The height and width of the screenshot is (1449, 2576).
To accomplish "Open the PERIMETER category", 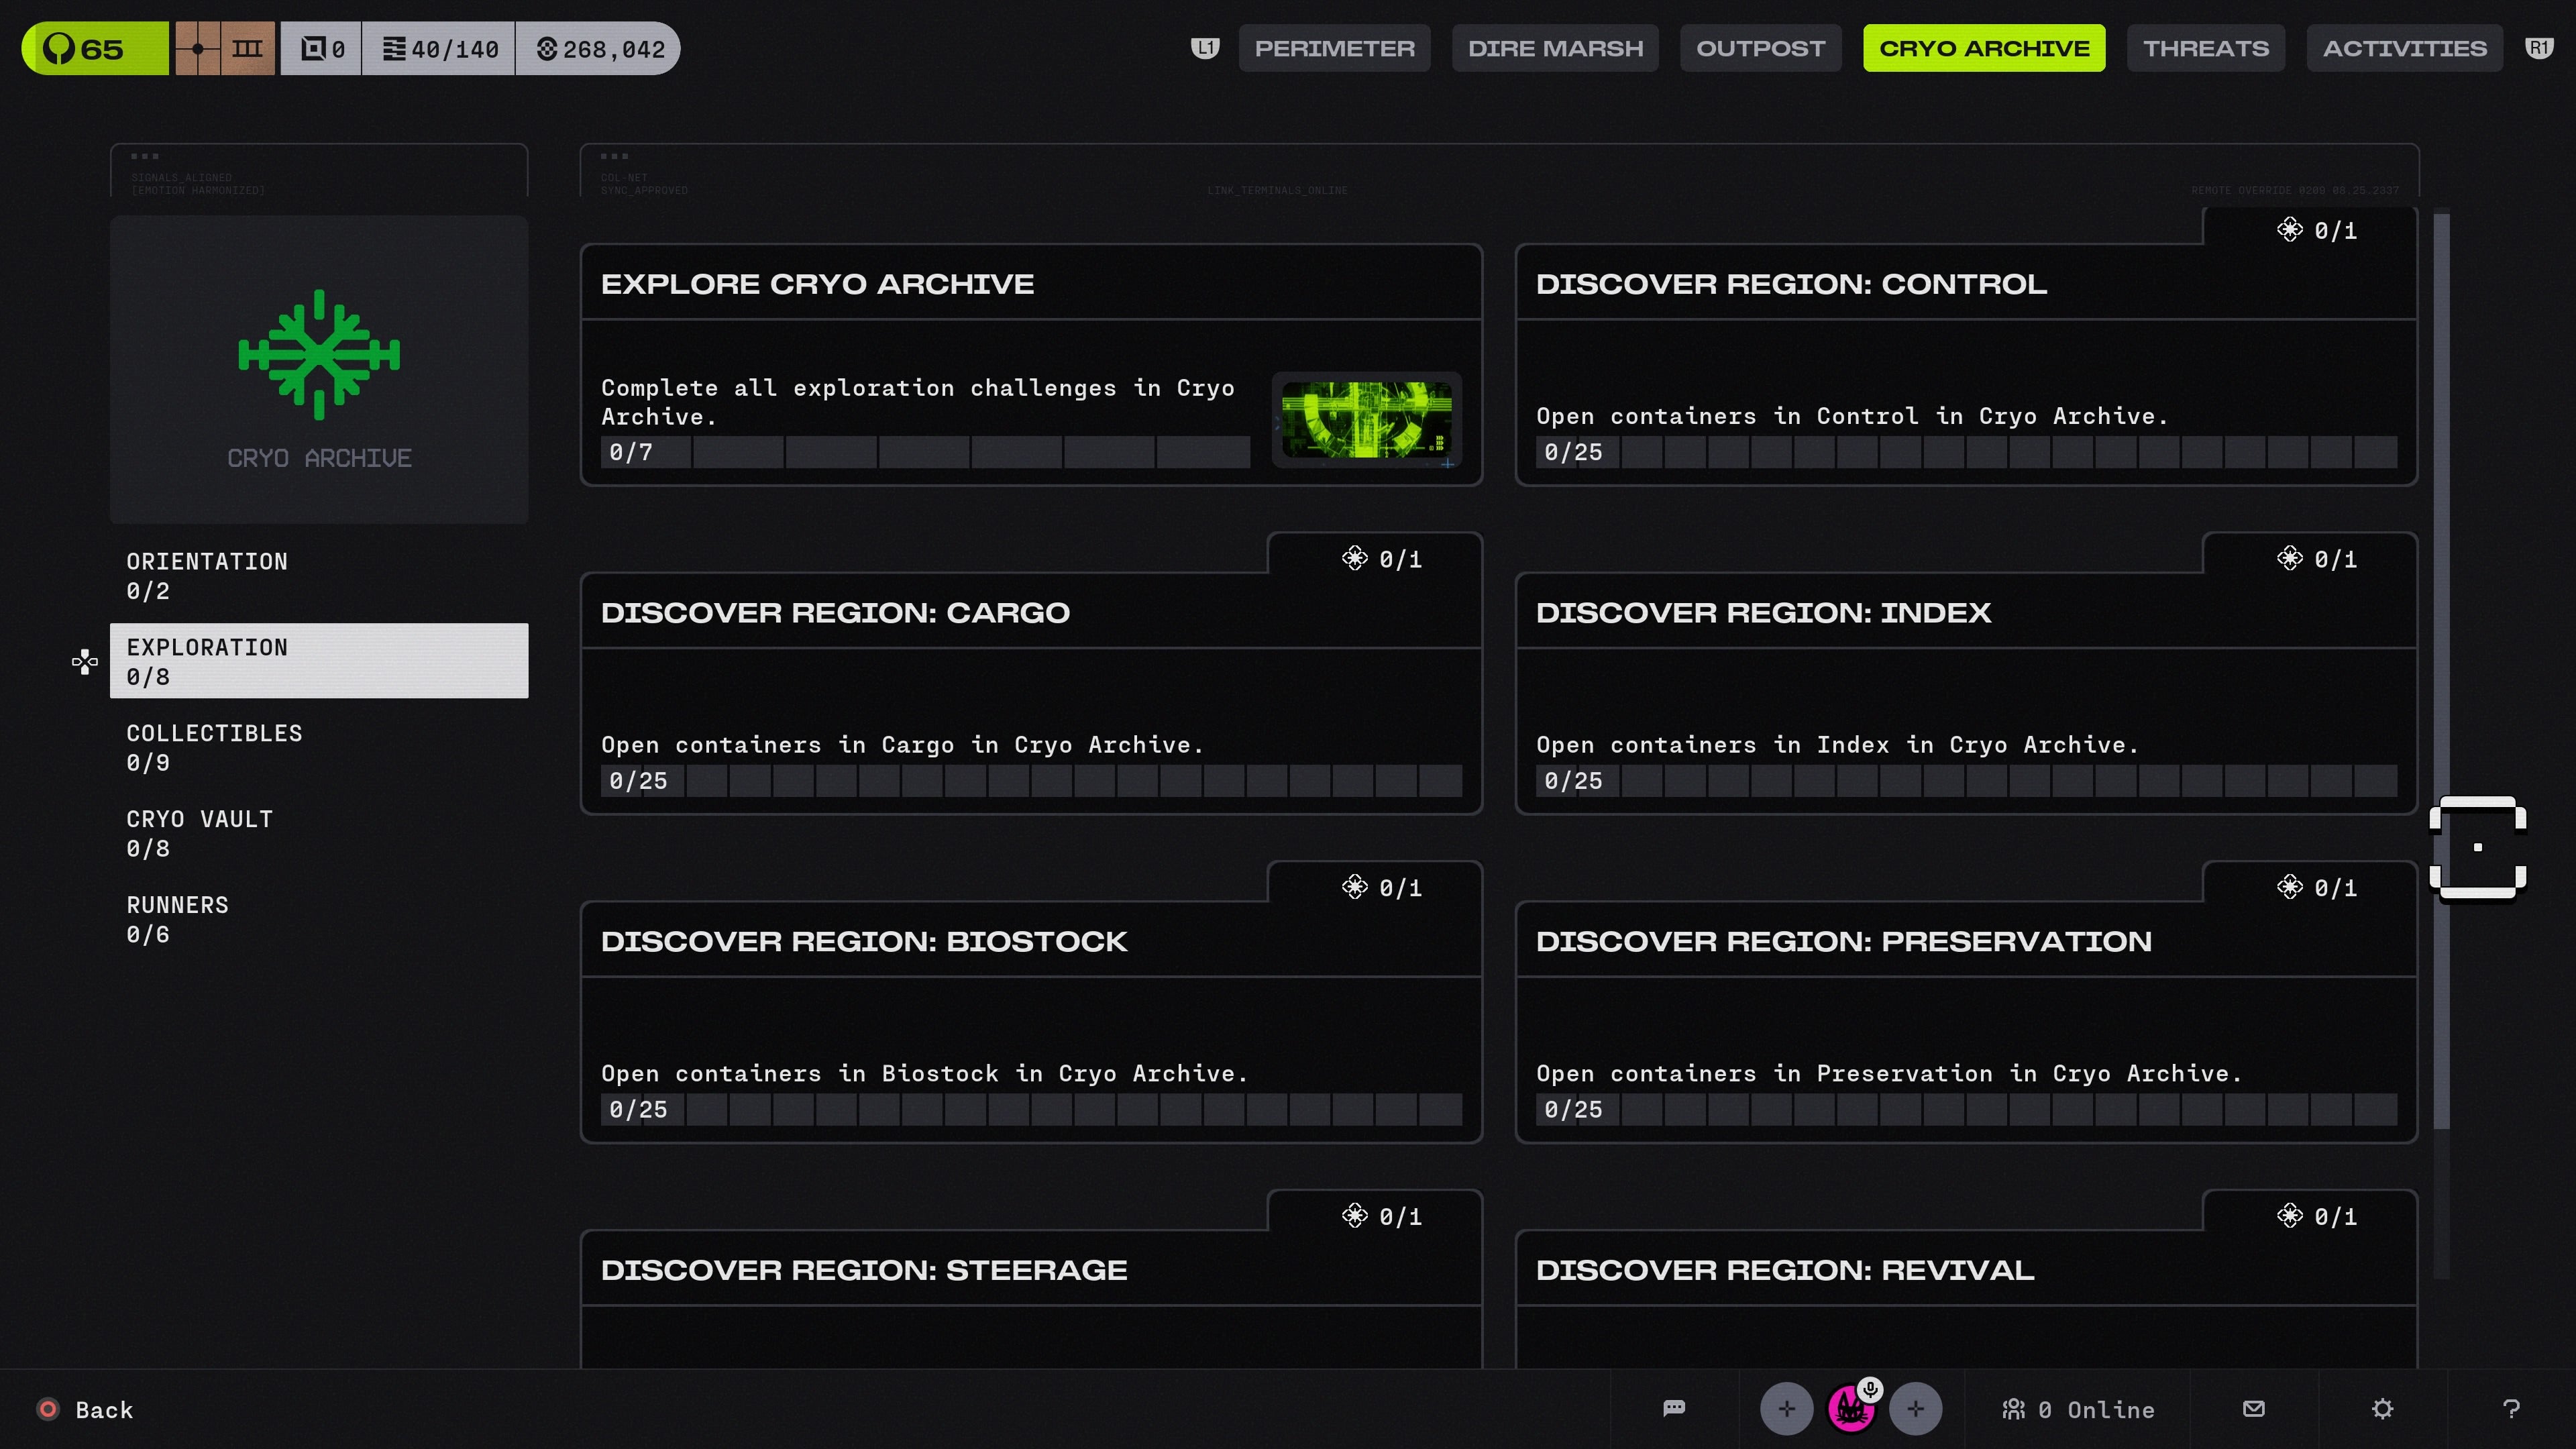I will [1335, 48].
